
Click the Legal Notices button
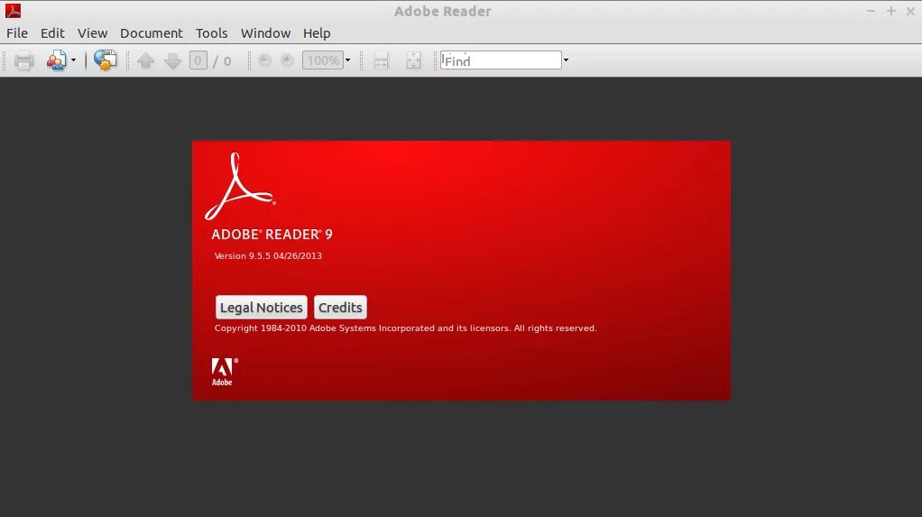tap(261, 308)
